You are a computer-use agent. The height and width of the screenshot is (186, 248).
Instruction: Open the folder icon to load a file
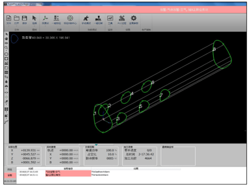coord(16,18)
